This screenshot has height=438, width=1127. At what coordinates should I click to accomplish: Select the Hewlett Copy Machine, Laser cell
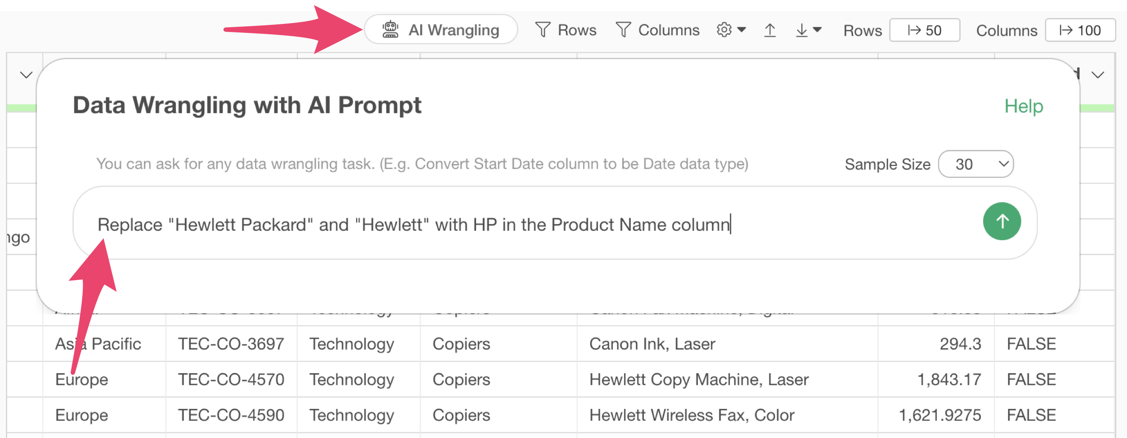(x=727, y=379)
